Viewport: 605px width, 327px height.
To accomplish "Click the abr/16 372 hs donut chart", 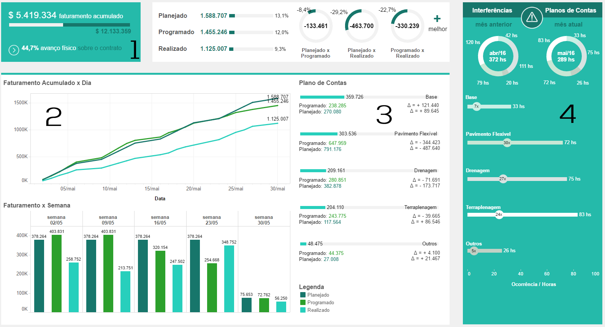I will [497, 57].
